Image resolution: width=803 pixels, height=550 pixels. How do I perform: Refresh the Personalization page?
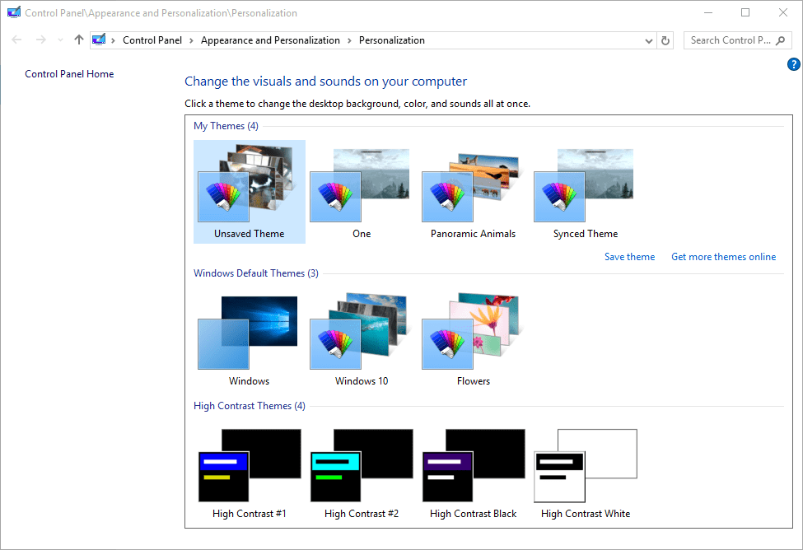[665, 40]
